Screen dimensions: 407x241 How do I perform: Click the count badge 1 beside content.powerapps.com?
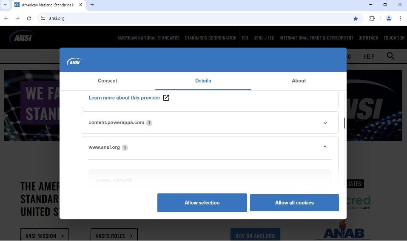pyautogui.click(x=149, y=123)
